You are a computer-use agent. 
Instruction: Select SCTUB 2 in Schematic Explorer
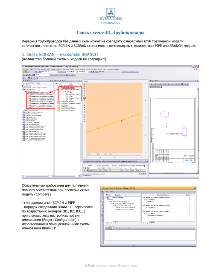pyautogui.click(x=71, y=97)
